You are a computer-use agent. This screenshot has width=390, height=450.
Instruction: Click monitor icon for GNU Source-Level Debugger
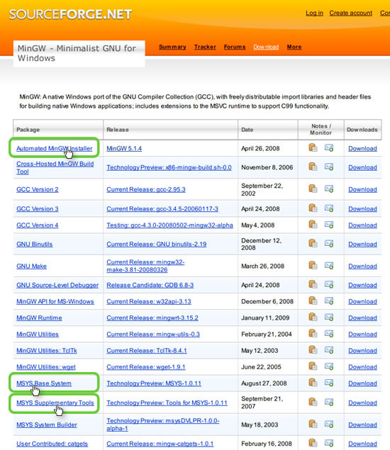(x=329, y=284)
